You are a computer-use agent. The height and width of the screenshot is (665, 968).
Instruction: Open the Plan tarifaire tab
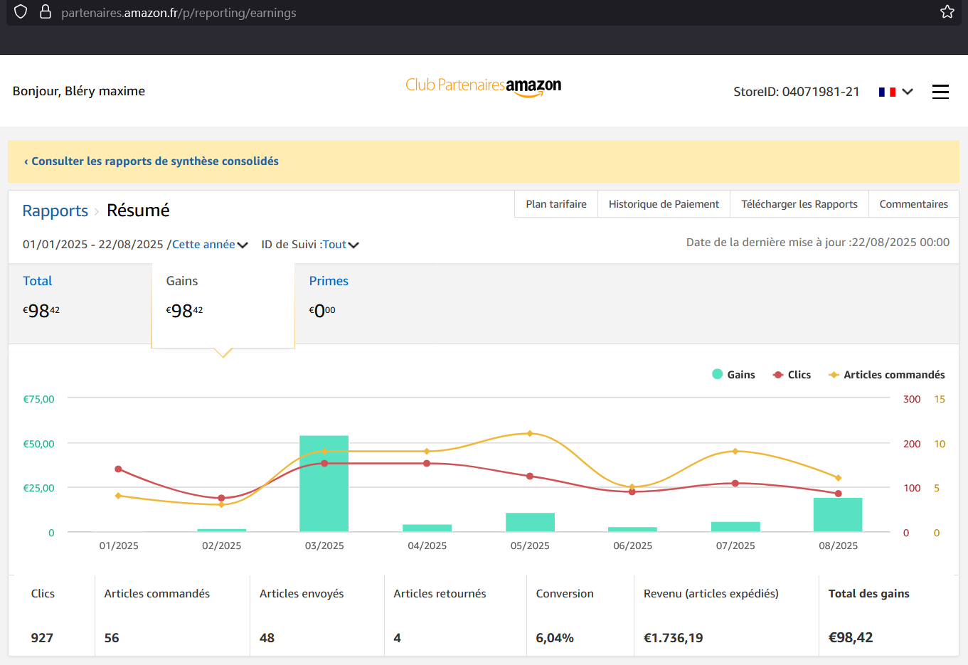tap(556, 204)
